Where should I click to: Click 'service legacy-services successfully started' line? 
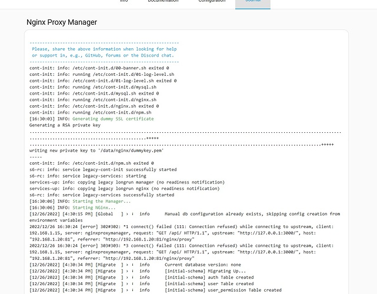[102, 195]
